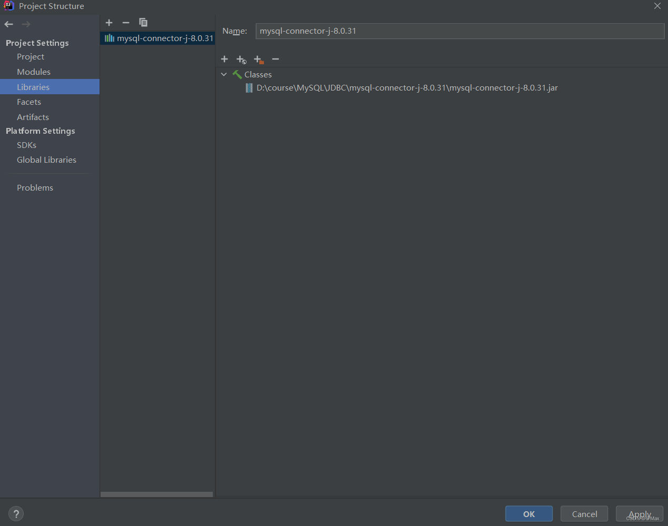Screen dimensions: 668x526
Task: Select the mysql-connector-j-8.0.31.jar path entry
Action: click(407, 88)
